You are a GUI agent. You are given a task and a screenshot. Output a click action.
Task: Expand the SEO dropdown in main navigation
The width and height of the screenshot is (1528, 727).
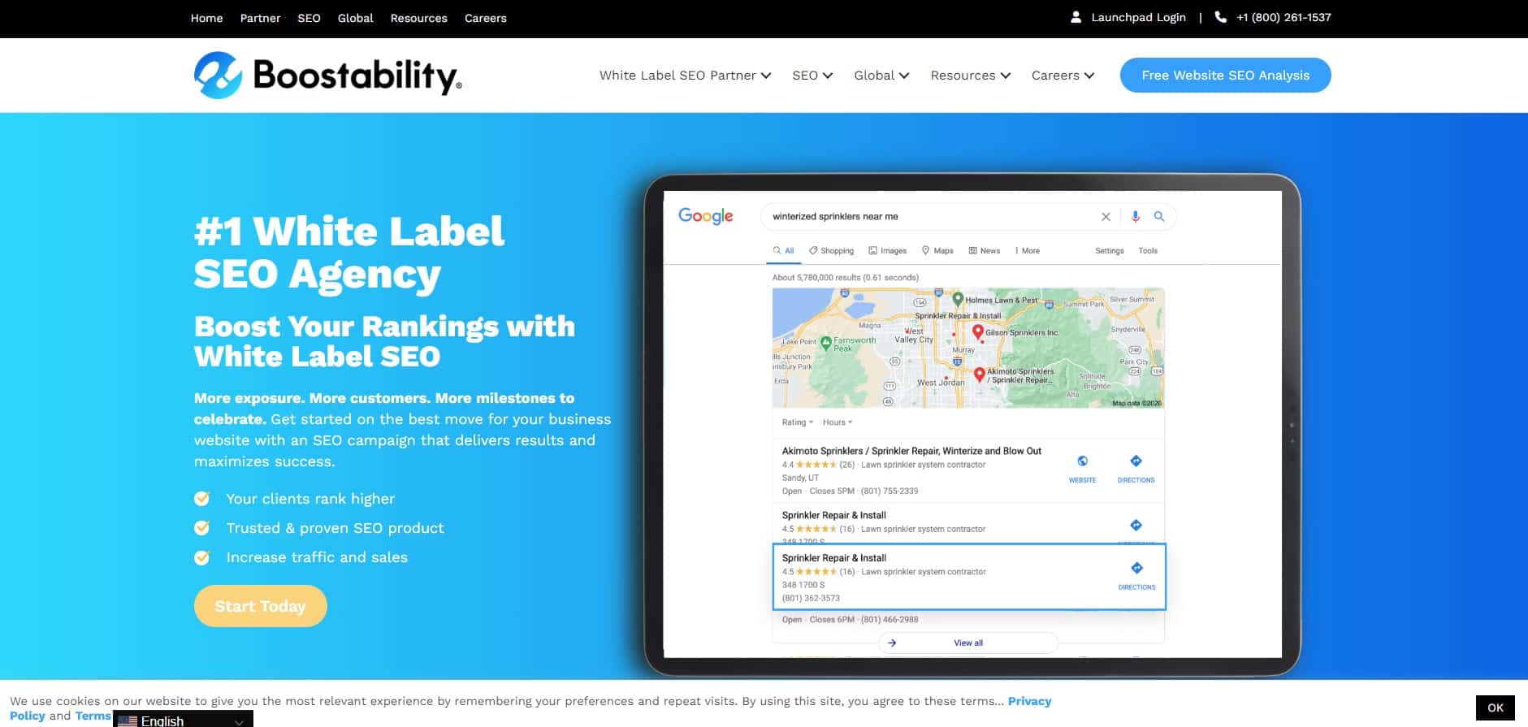[812, 76]
